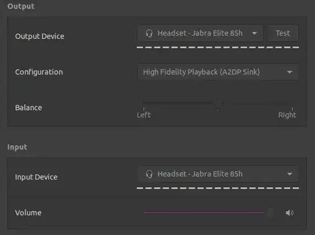Click the output level dashed meter bar
This screenshot has width=315, height=235.
pyautogui.click(x=218, y=47)
